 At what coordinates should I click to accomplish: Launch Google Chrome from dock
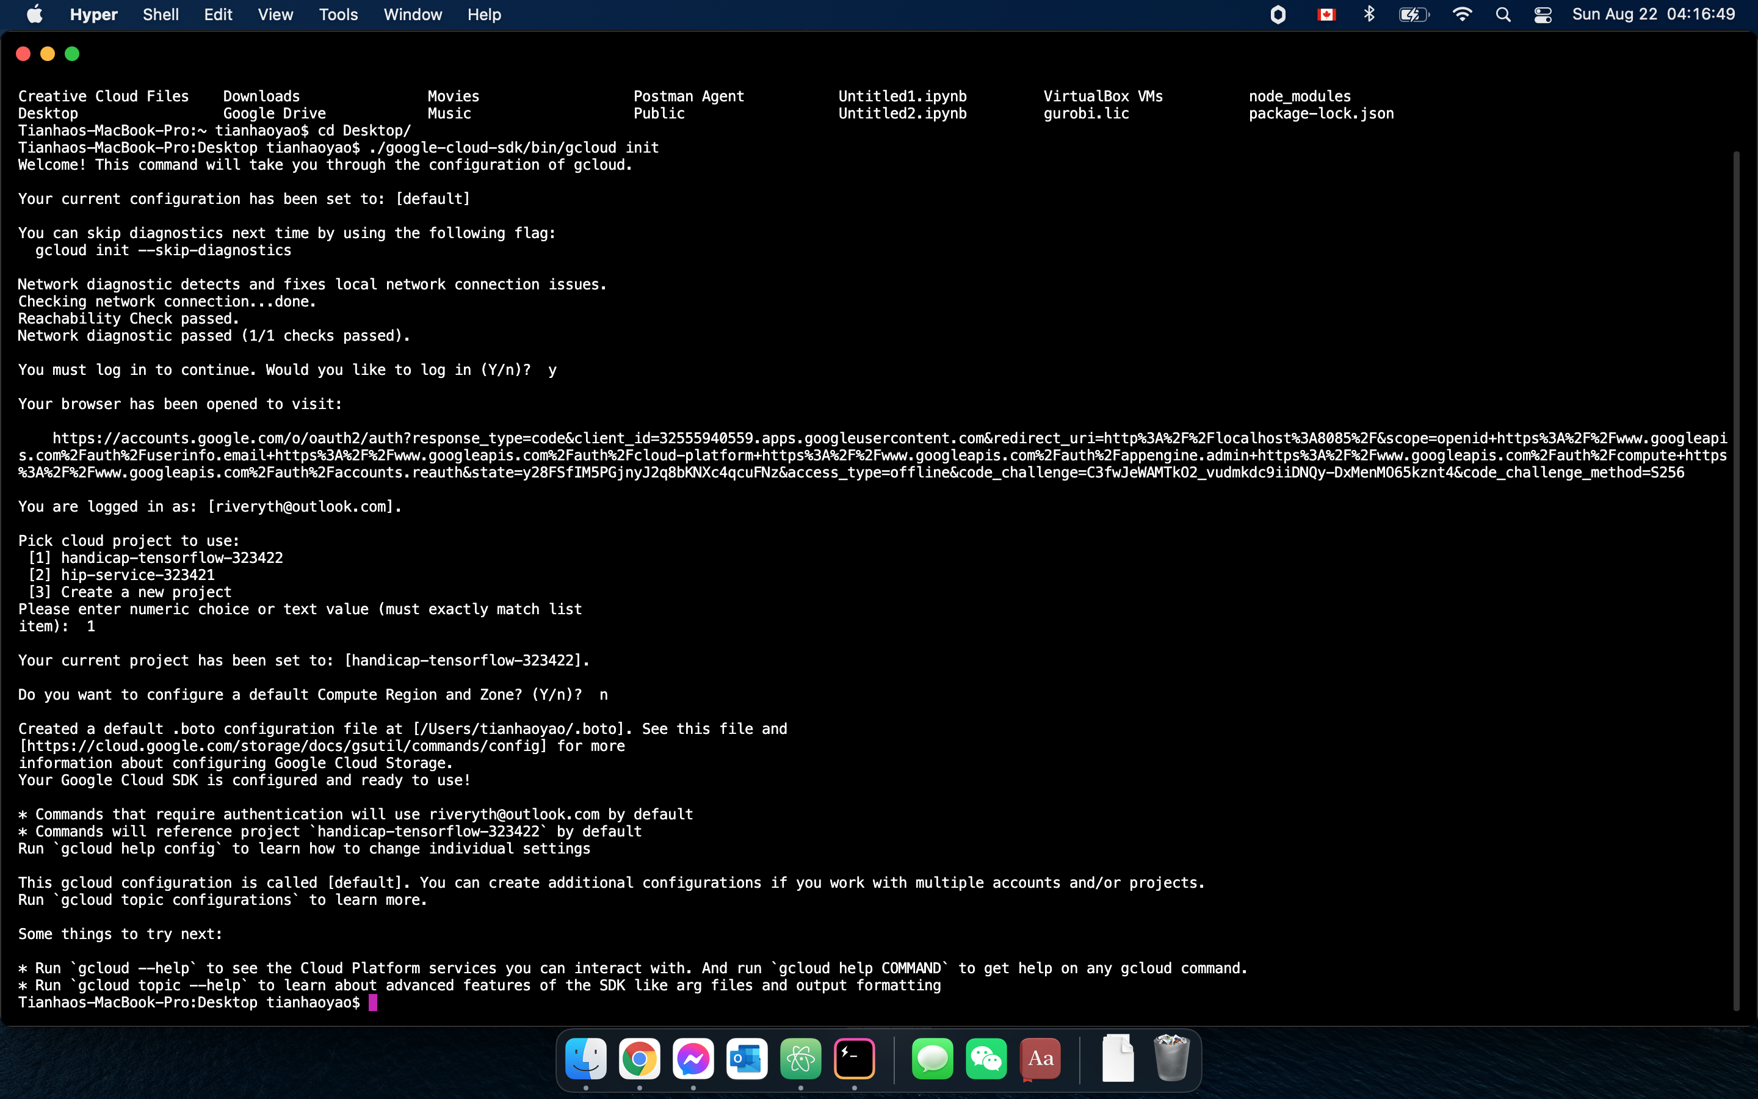point(639,1059)
